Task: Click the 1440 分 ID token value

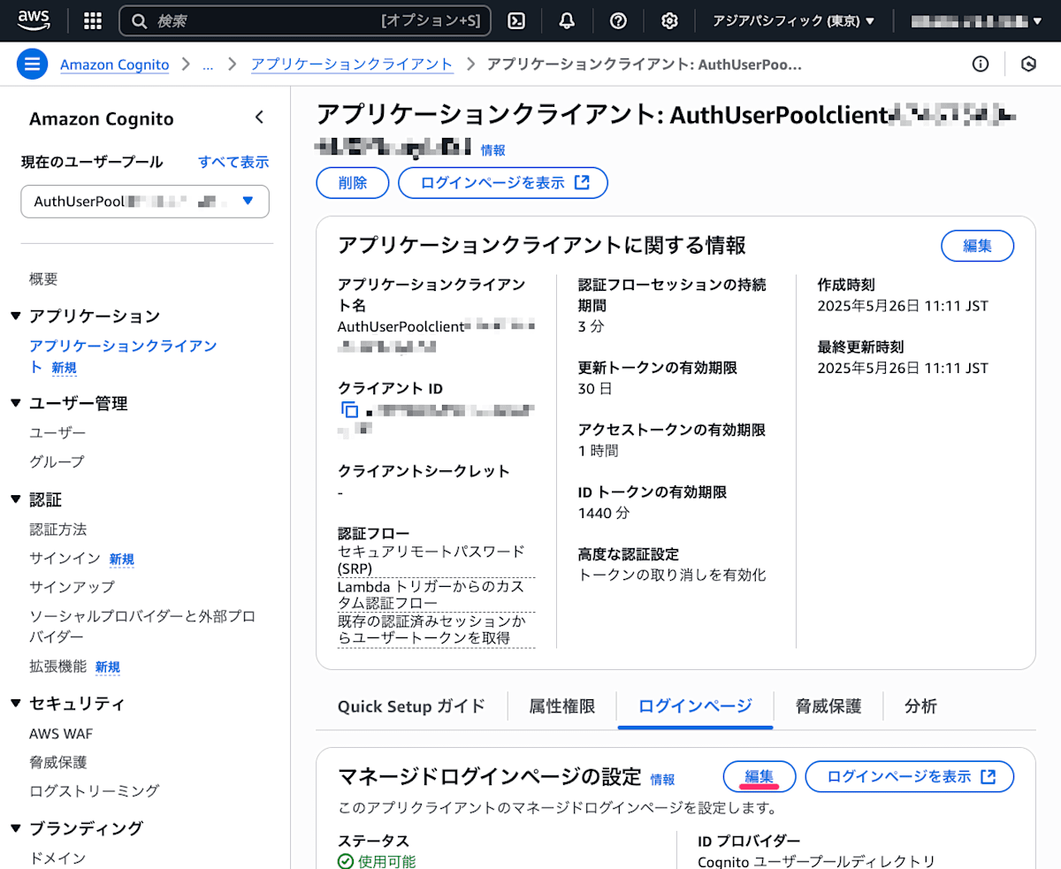Action: (x=604, y=513)
